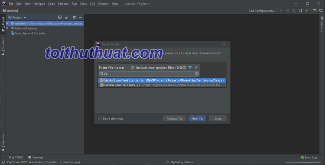Screen dimensions: 325x165
Task: Open the Run menu
Action: [74, 4]
